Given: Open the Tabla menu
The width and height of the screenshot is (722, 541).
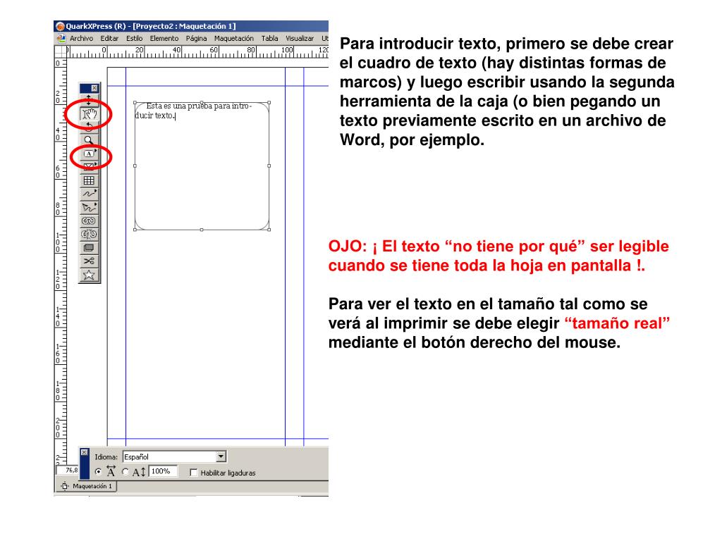Looking at the screenshot, I should coord(270,39).
